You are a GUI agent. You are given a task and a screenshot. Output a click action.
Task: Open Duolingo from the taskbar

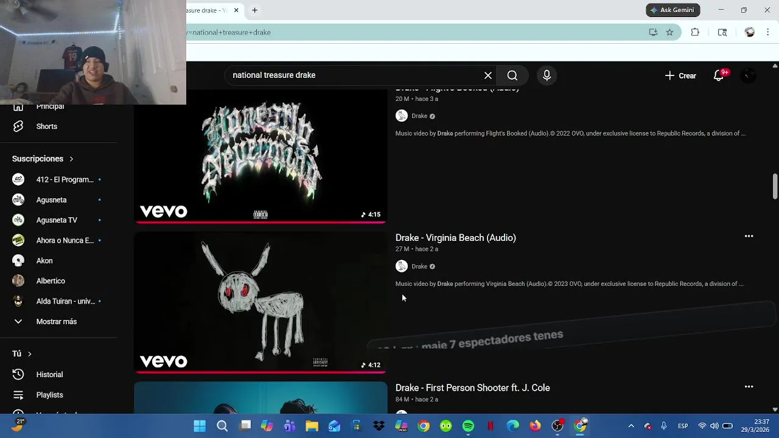tap(446, 426)
